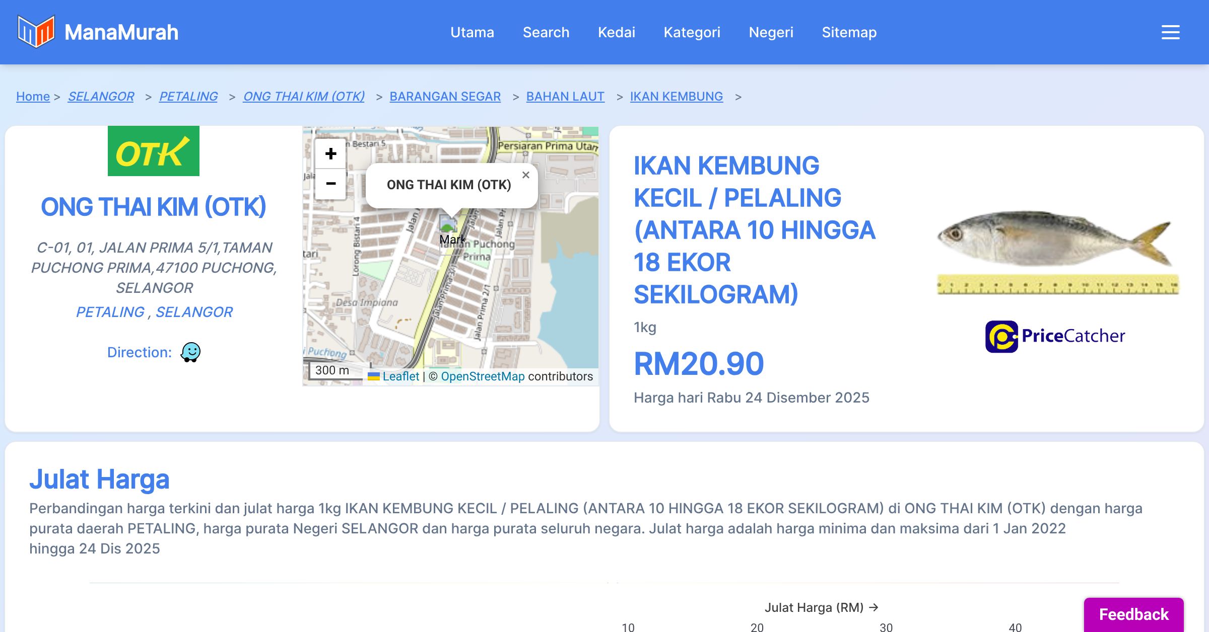
Task: Zoom out on the map
Action: 330,184
